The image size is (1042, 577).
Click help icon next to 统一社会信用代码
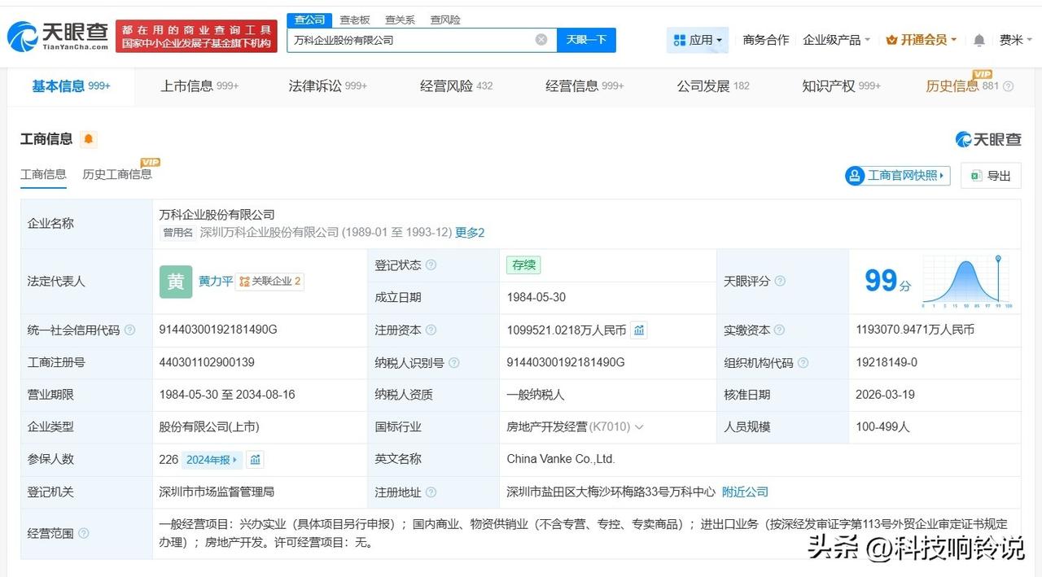129,330
